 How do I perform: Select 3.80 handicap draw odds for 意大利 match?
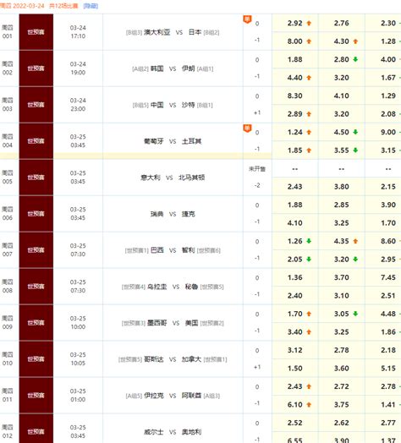pyautogui.click(x=342, y=187)
